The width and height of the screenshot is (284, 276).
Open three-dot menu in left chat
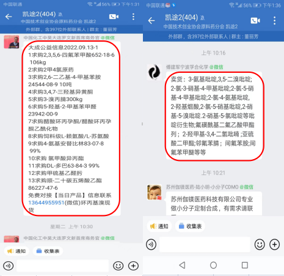pyautogui.click(x=133, y=17)
